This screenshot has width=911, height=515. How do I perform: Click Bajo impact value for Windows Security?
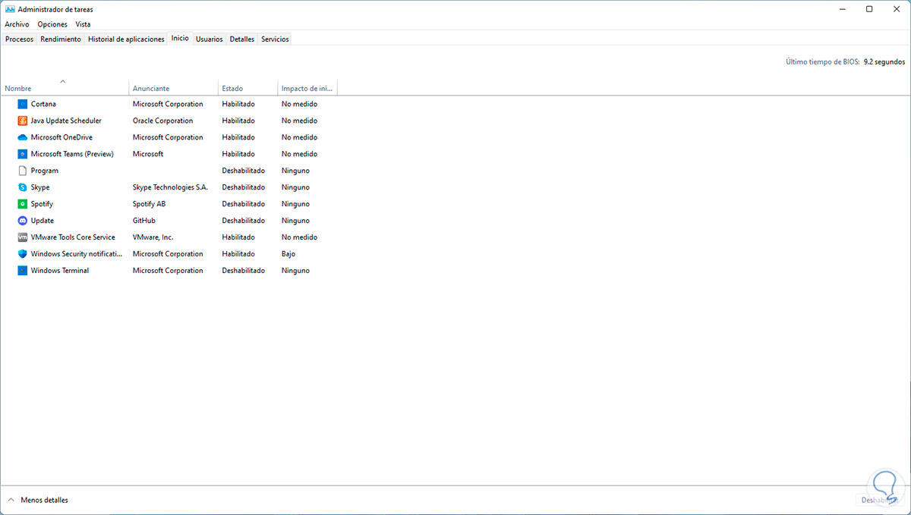click(288, 254)
